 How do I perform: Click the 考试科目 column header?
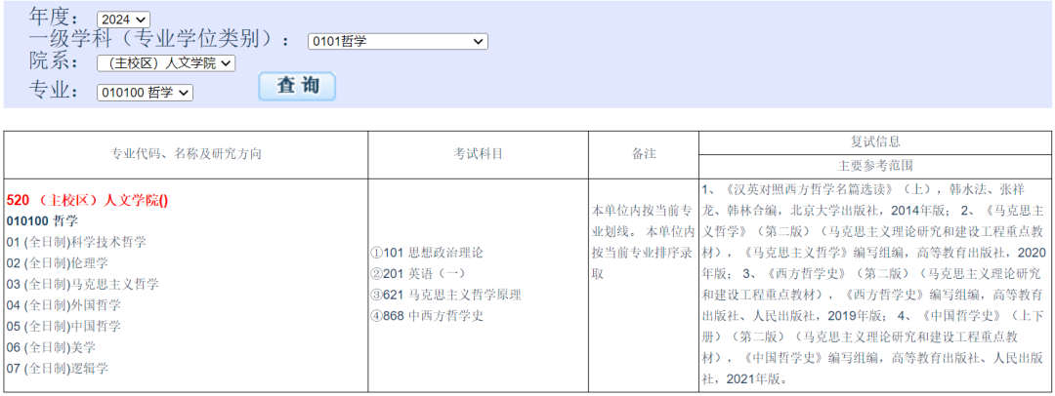[479, 154]
